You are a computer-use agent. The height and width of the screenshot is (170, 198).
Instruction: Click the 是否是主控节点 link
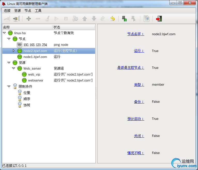click(x=131, y=68)
